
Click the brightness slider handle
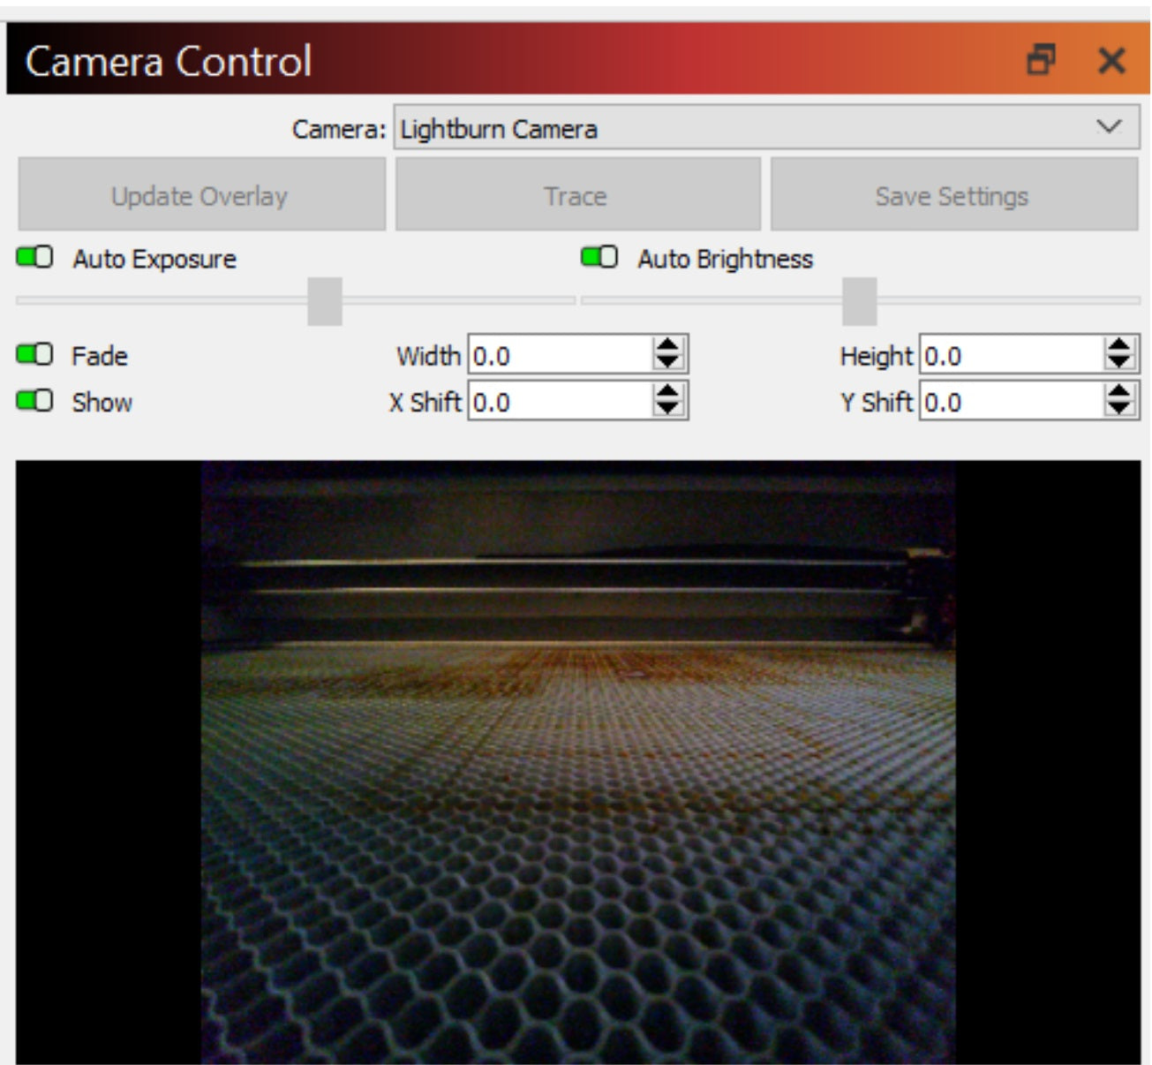click(x=858, y=300)
